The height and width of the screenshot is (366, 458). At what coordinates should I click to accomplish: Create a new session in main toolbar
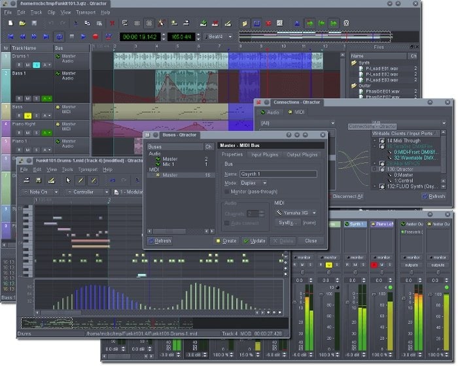10,23
